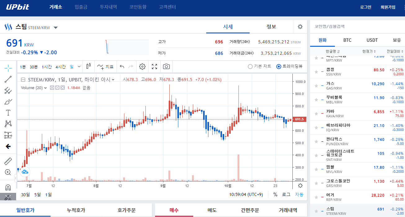Toggle 자동 auto scale
Image resolution: width=405 pixels, height=217 pixels.
pos(299,194)
